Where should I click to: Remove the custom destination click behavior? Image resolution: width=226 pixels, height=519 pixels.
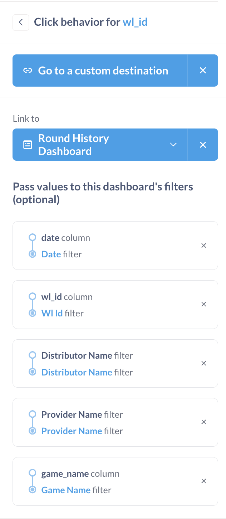(x=203, y=71)
